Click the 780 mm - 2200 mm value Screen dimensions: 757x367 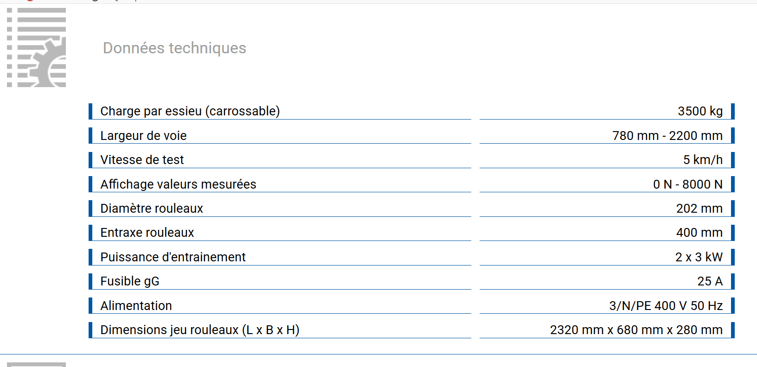[667, 136]
